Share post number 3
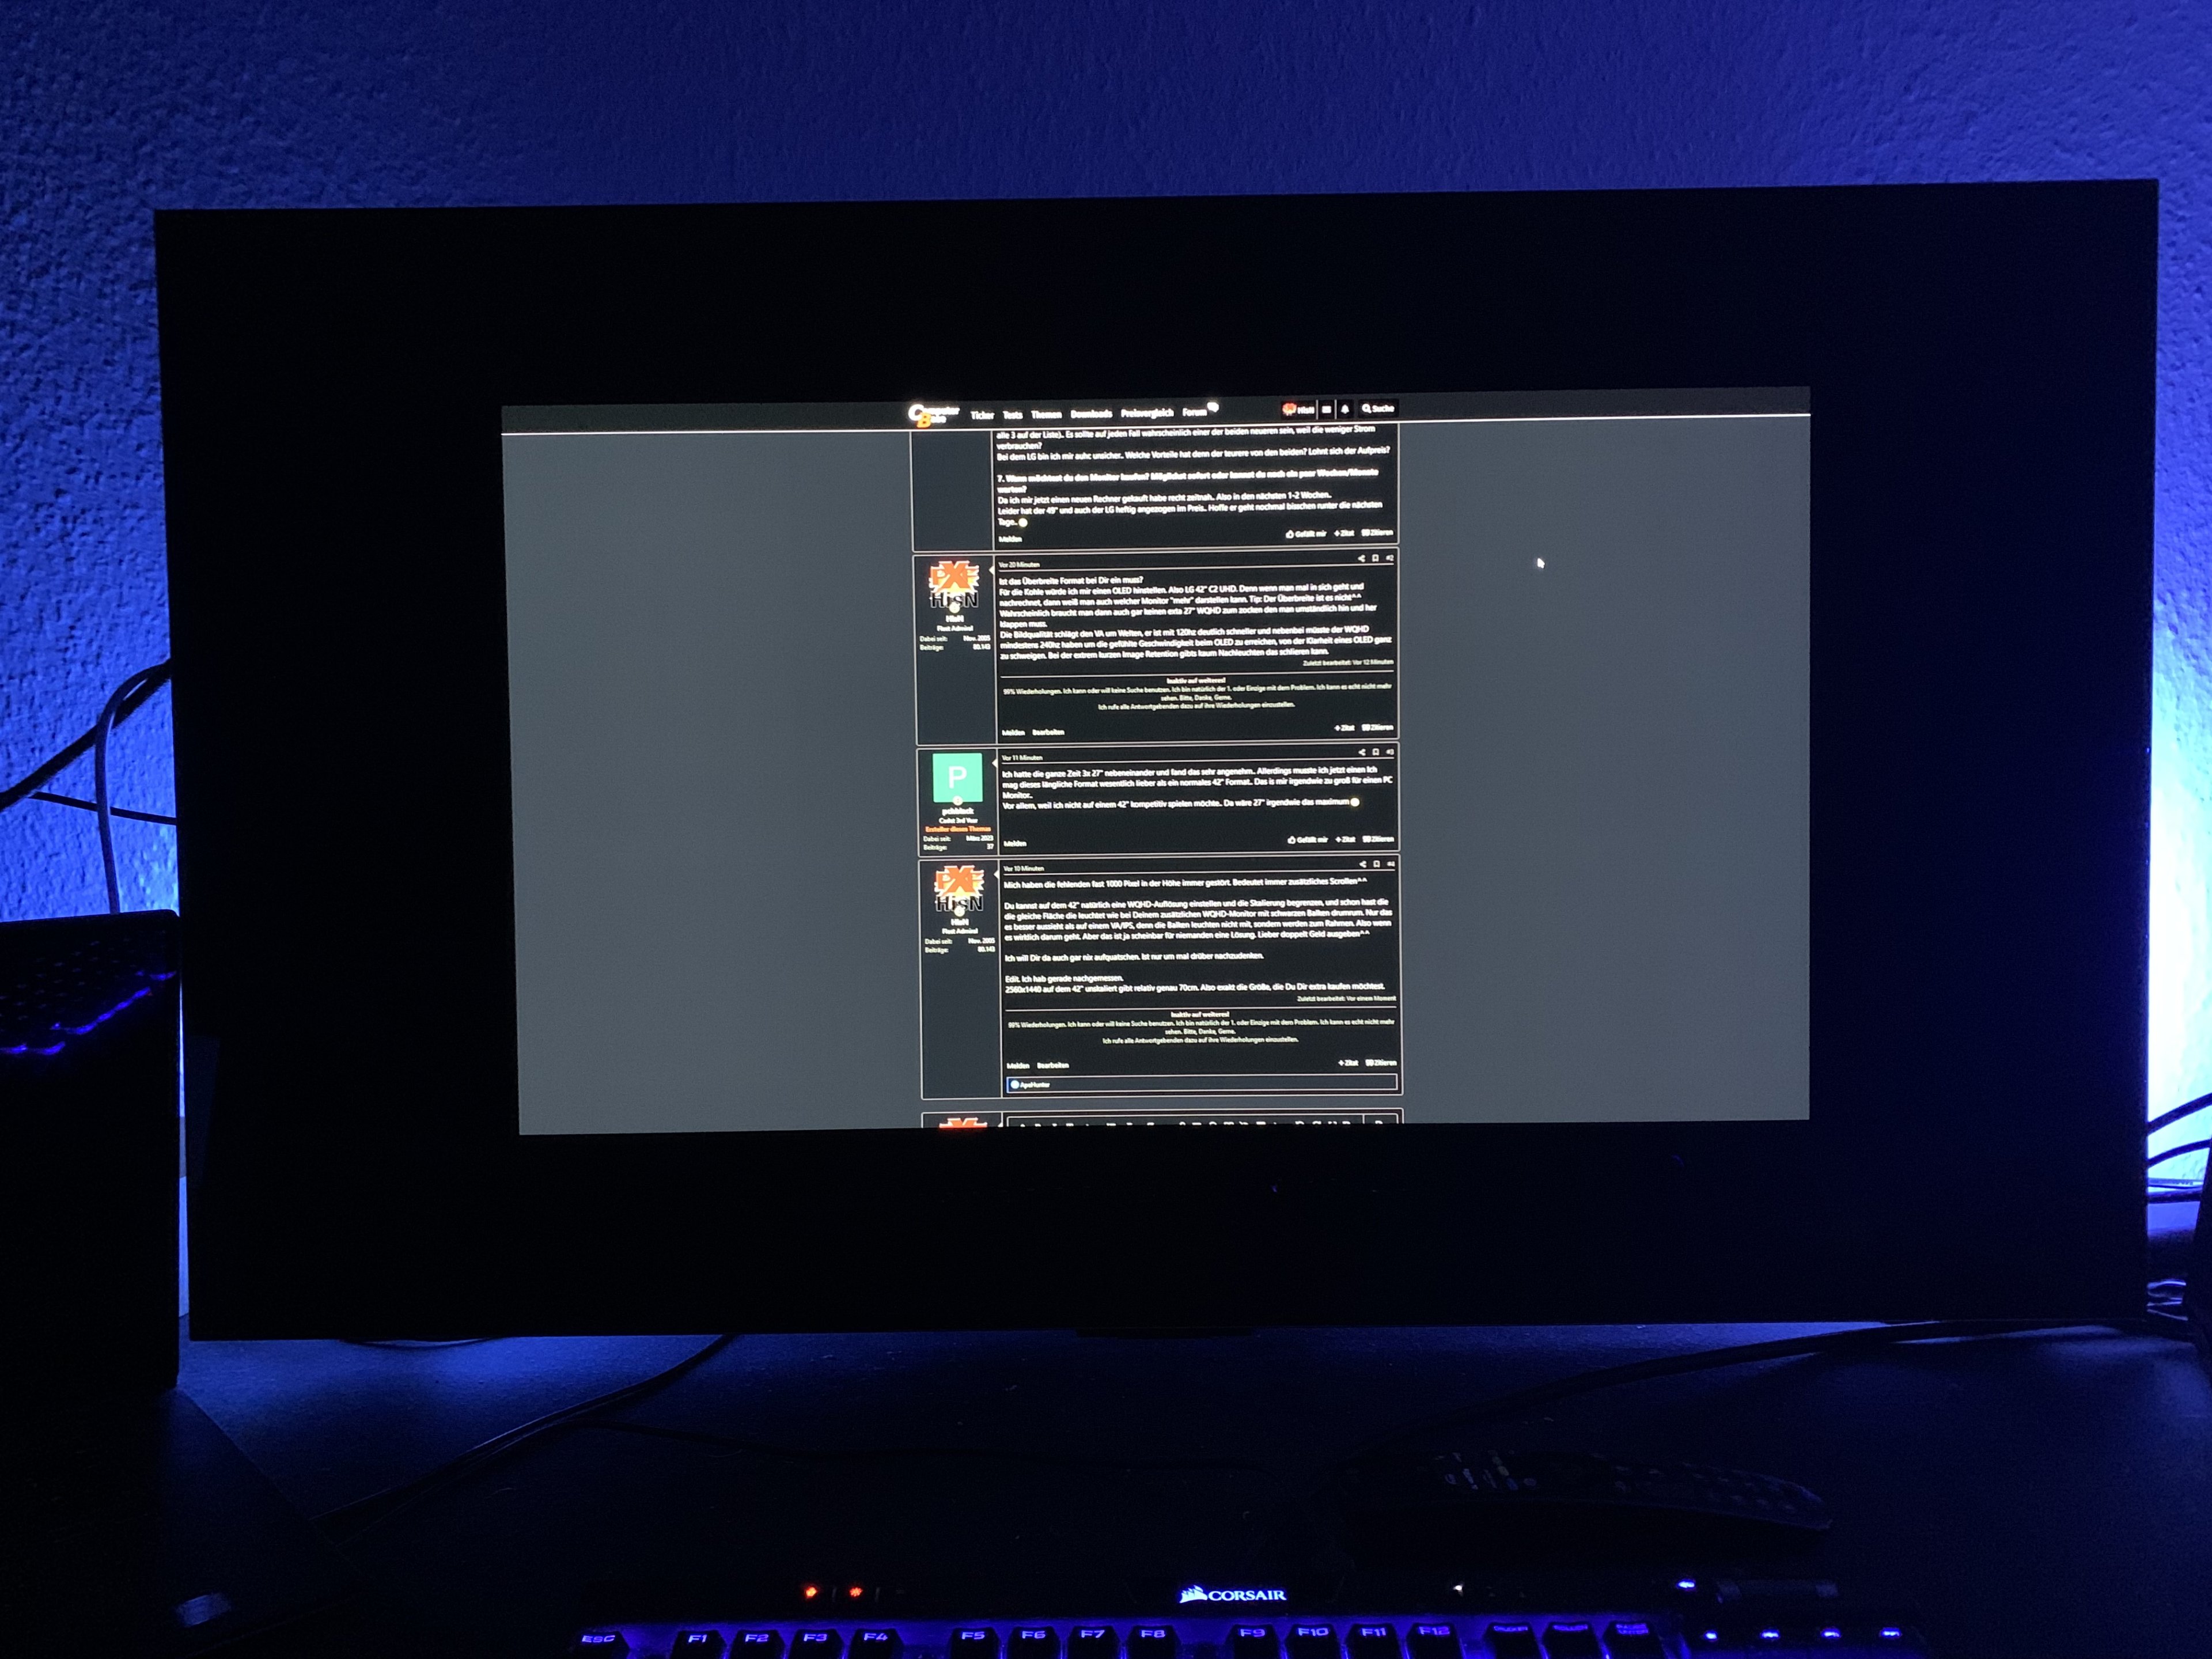 click(x=1361, y=752)
